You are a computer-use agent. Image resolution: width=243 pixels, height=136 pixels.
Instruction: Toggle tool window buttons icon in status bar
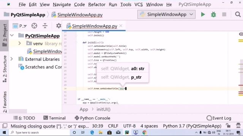click(x=5, y=126)
